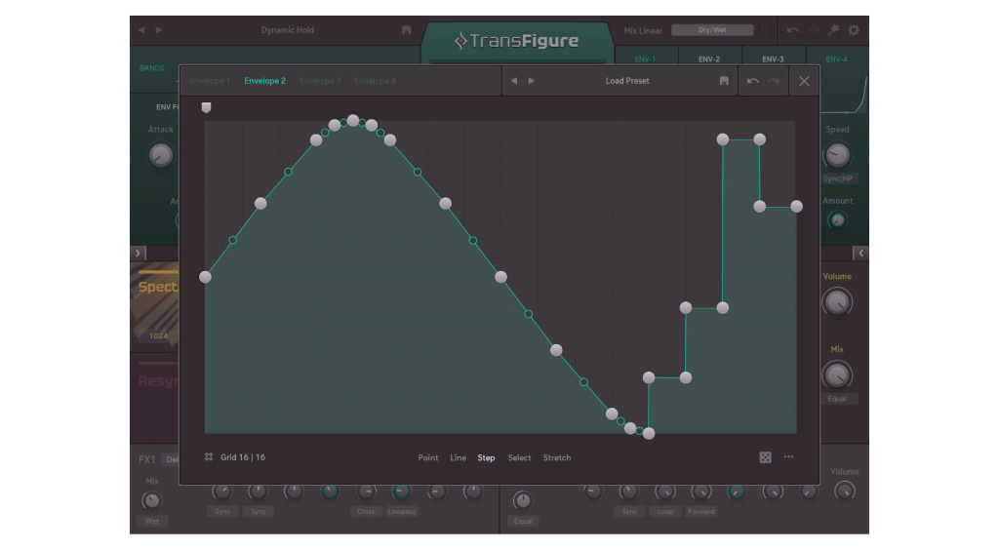Select the Line editing mode
This screenshot has width=999, height=551.
(x=459, y=457)
